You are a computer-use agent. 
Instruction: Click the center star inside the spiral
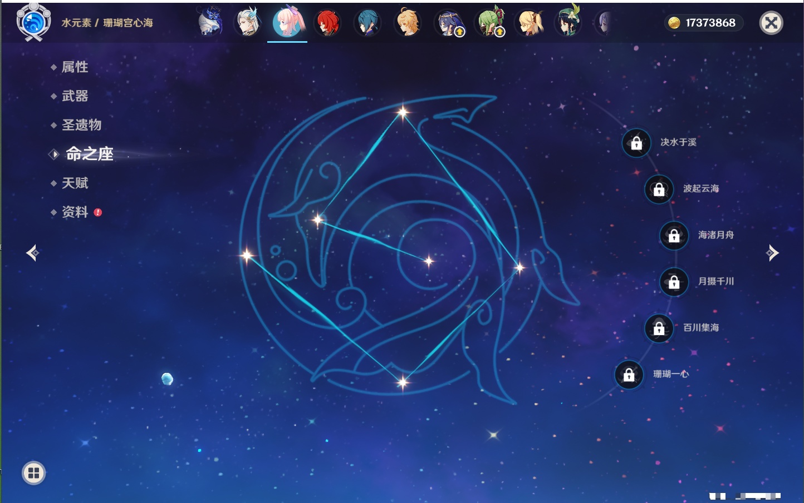(429, 261)
